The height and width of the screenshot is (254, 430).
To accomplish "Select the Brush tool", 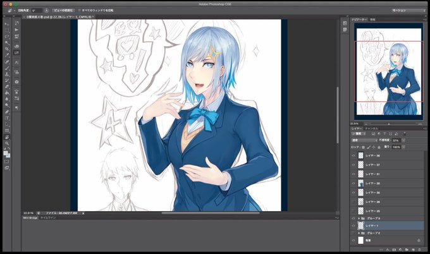I will pyautogui.click(x=7, y=68).
